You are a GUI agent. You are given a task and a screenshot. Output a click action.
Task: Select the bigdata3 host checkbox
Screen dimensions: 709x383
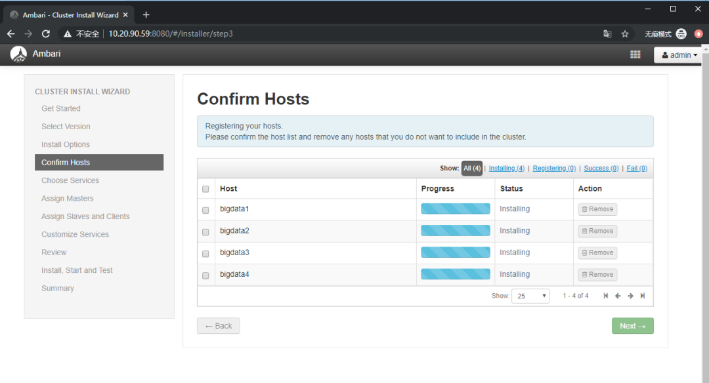click(205, 253)
